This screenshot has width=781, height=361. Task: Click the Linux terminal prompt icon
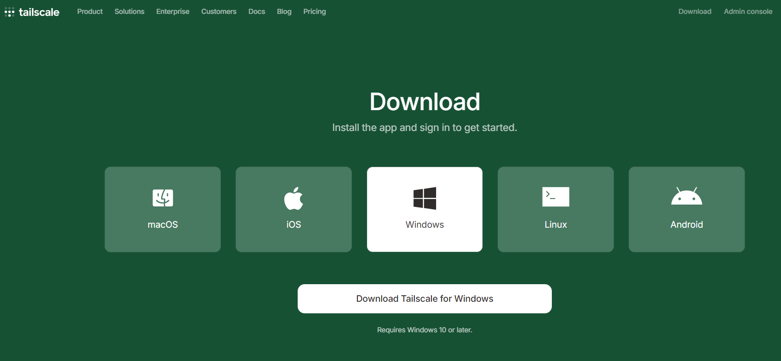(x=556, y=197)
